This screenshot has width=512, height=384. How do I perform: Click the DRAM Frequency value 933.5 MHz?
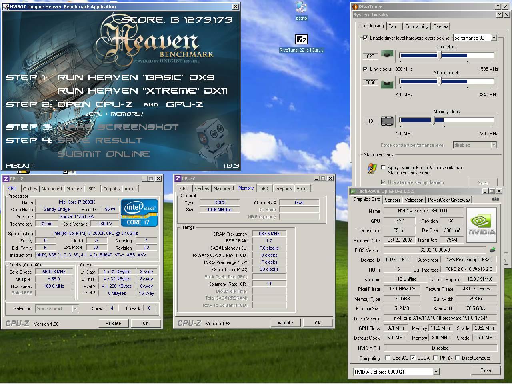(269, 234)
